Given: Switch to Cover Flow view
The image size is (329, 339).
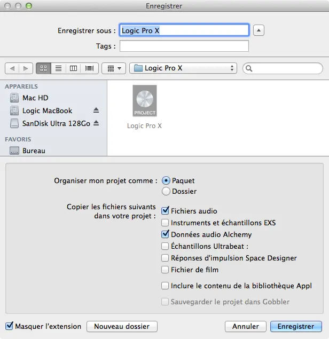Looking at the screenshot, I should [x=89, y=68].
